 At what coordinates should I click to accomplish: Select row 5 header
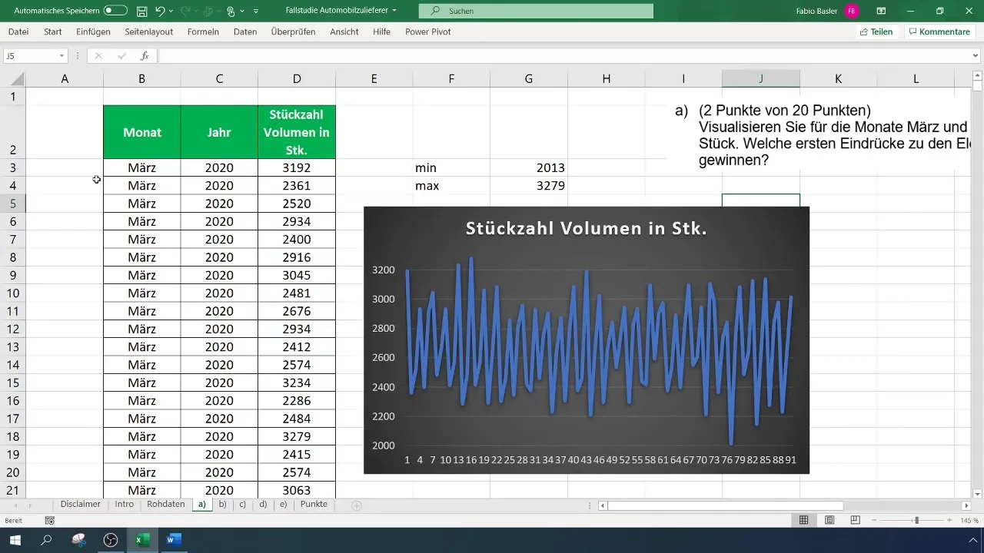[12, 204]
